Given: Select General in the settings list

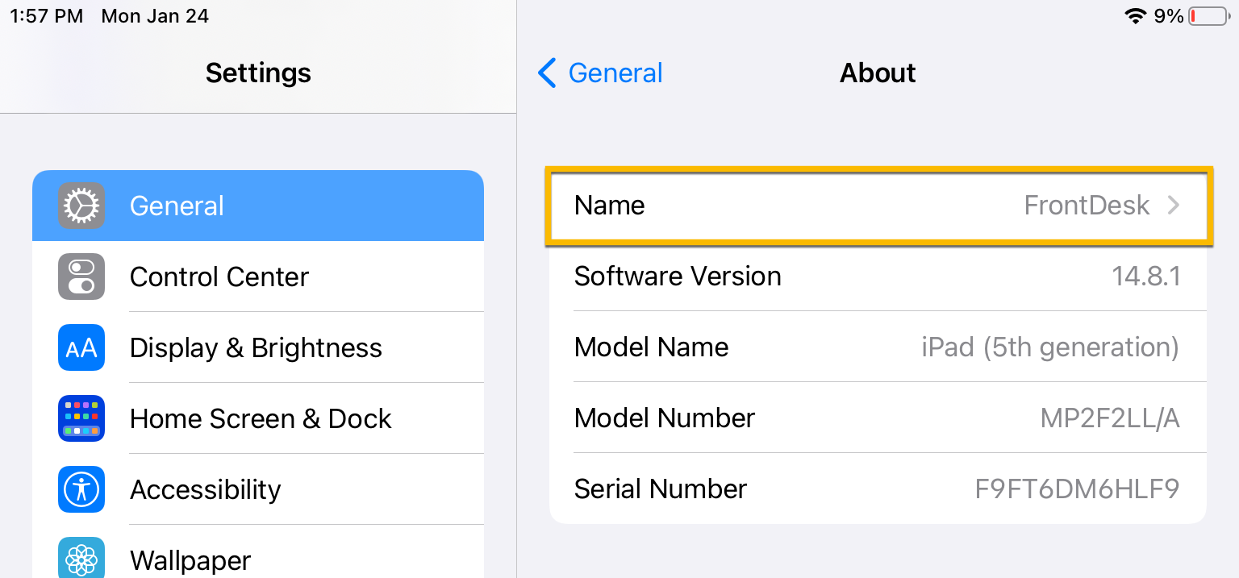Looking at the screenshot, I should pyautogui.click(x=258, y=206).
